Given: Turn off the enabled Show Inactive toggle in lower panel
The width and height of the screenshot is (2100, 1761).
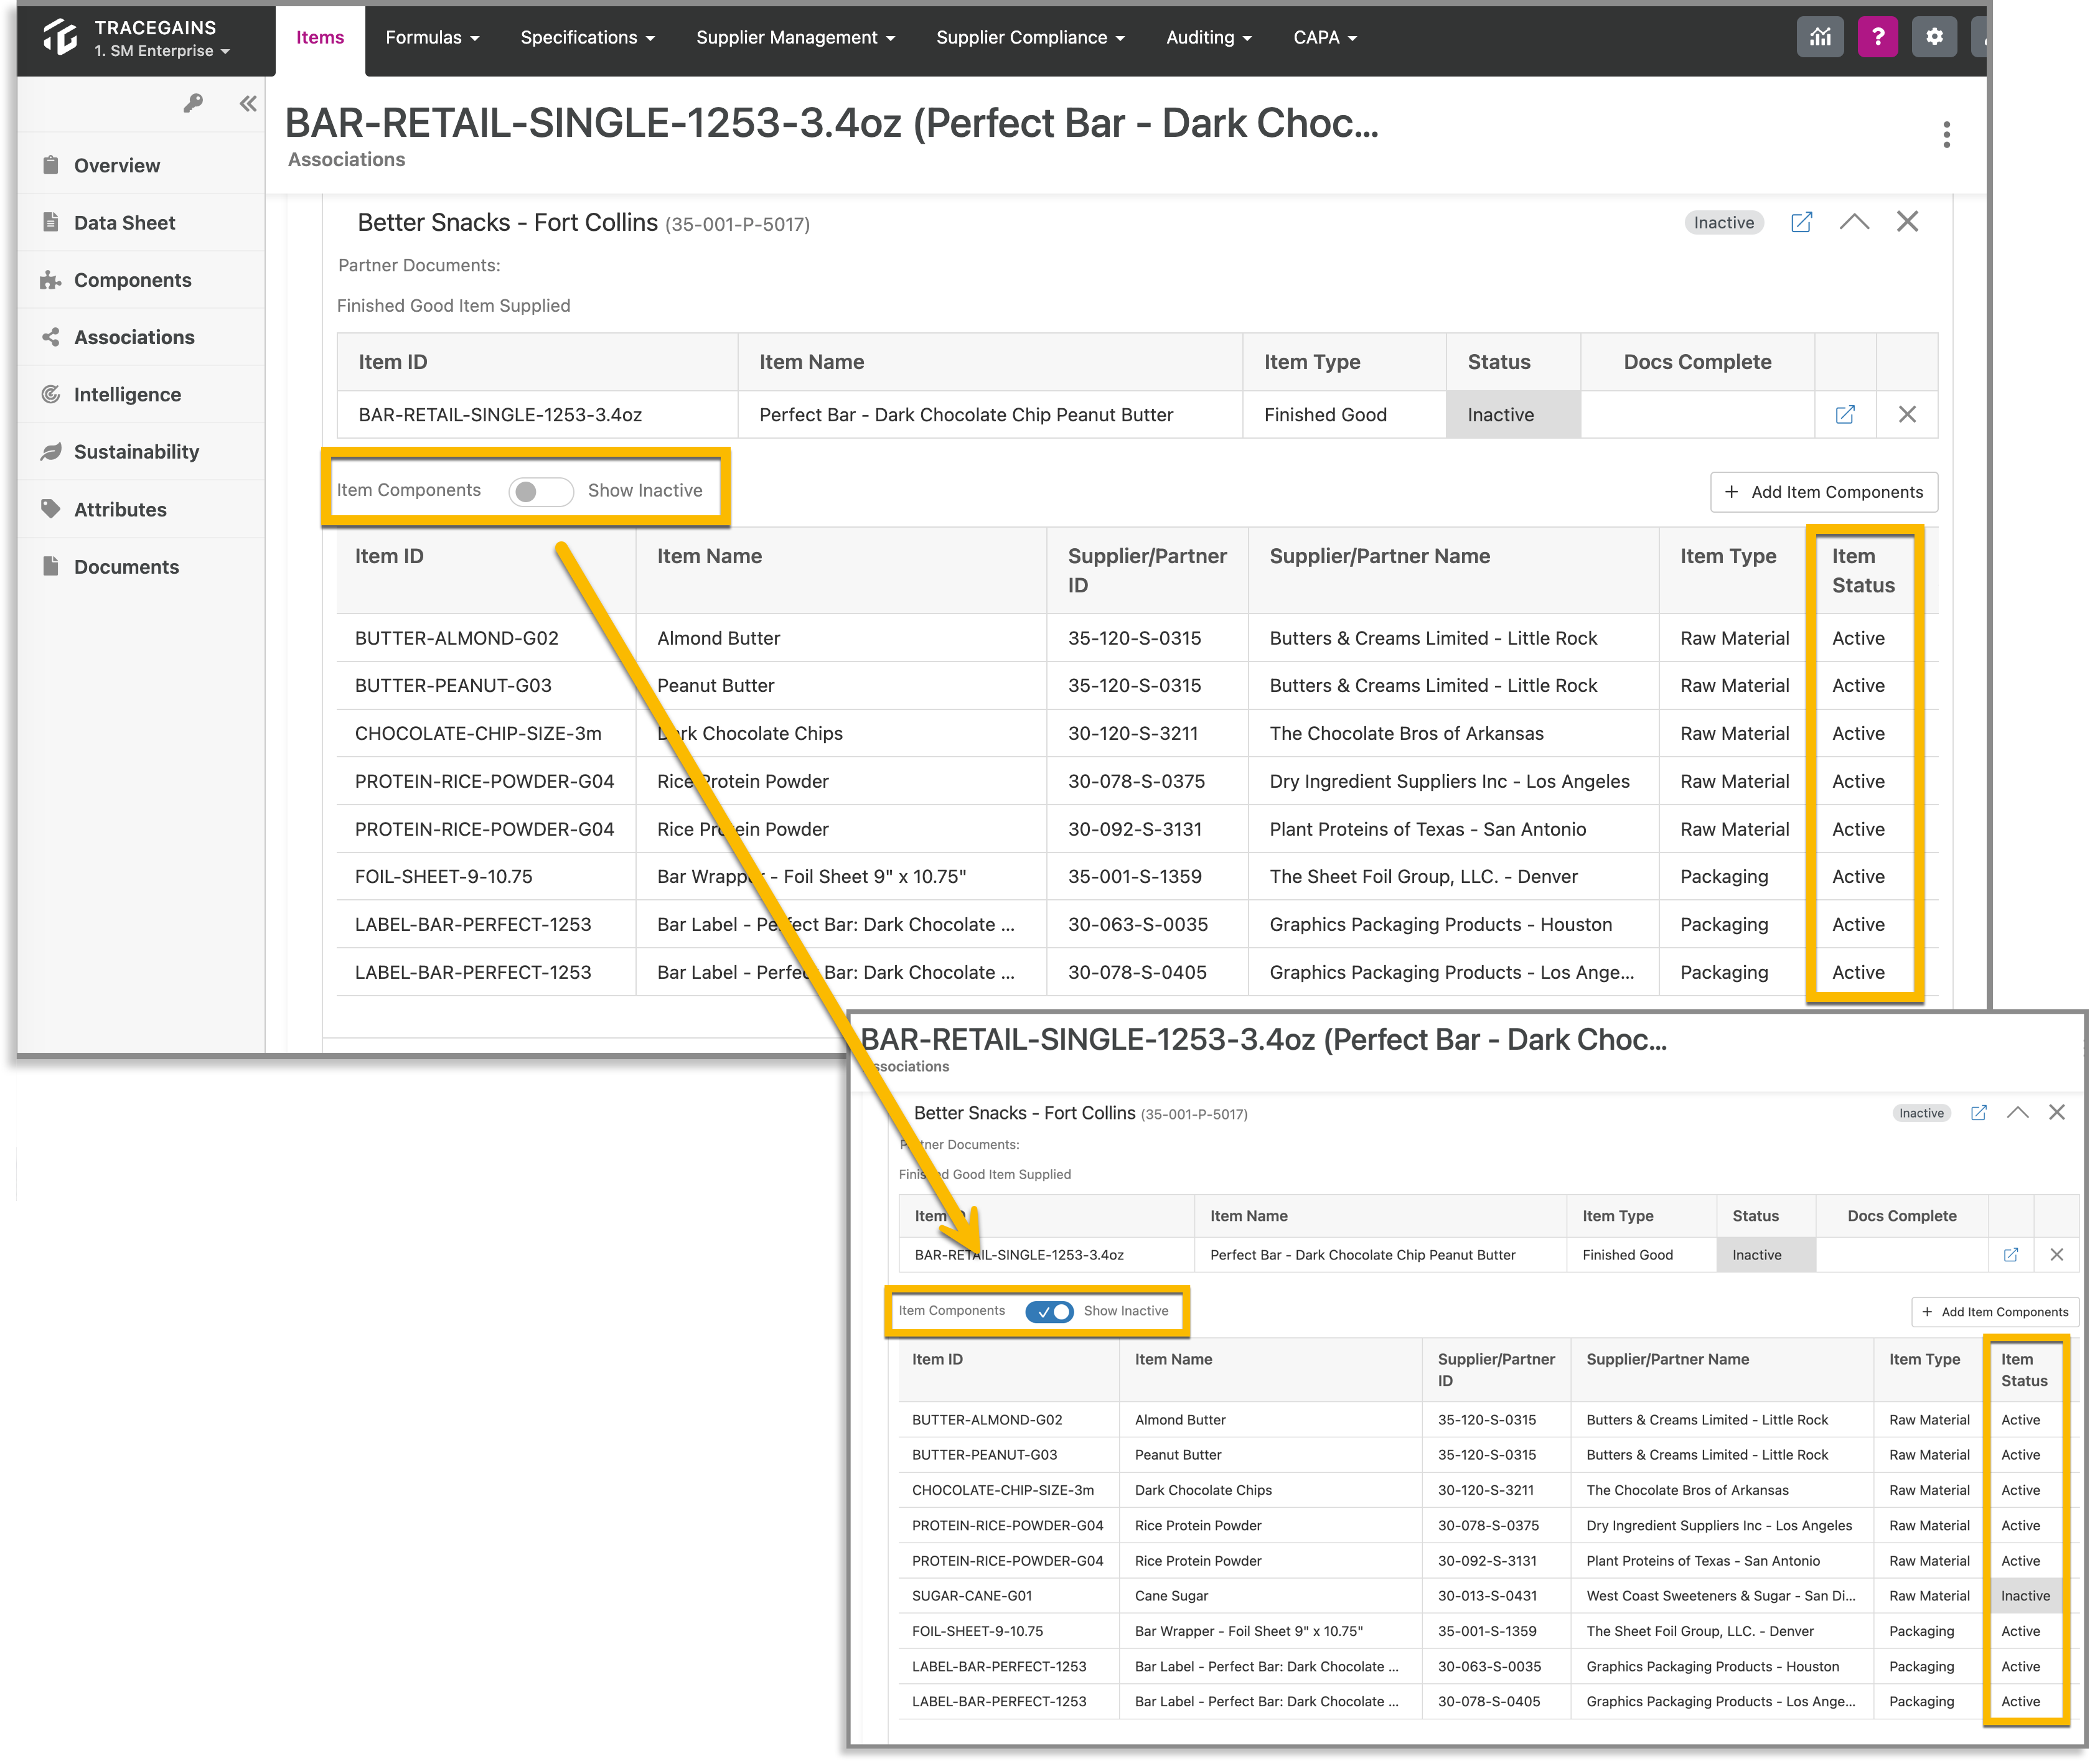Looking at the screenshot, I should pos(1049,1311).
